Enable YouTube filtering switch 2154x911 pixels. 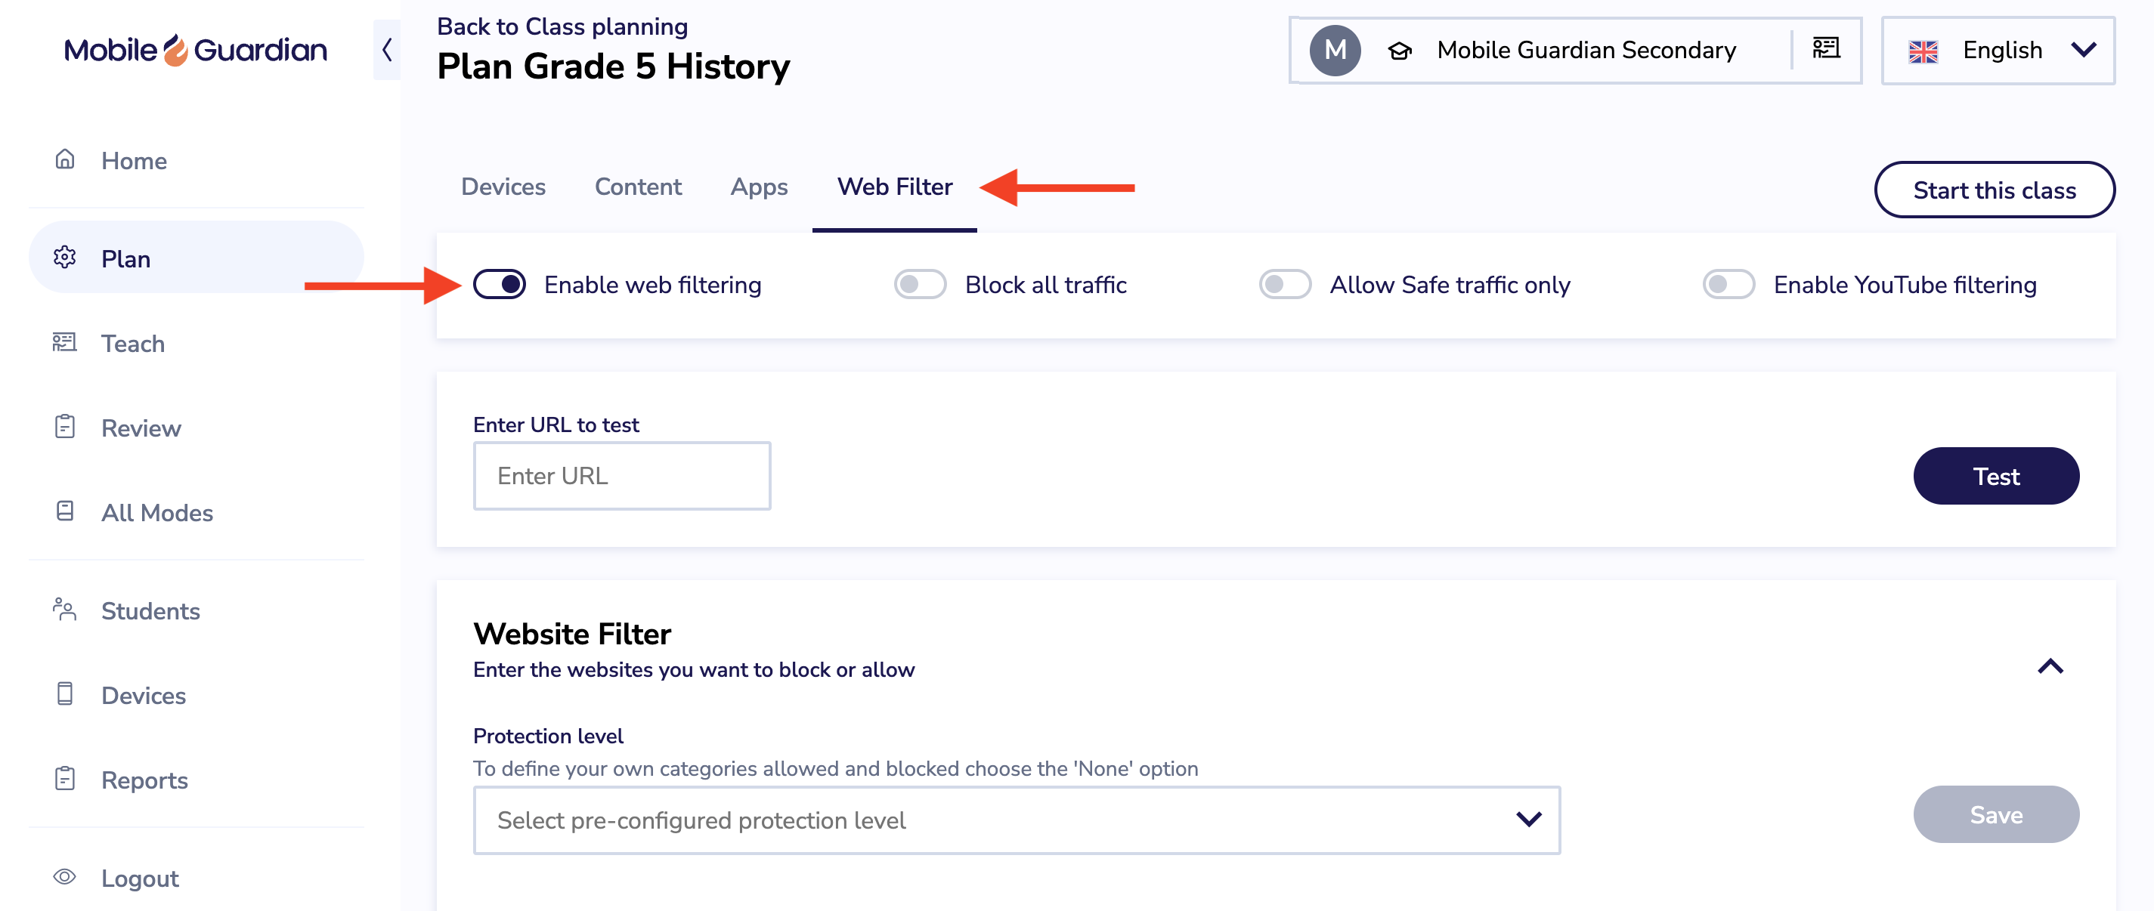pos(1728,284)
